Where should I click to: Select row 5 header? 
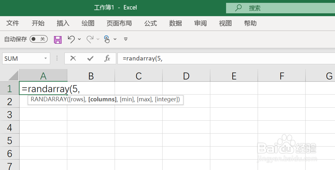pos(10,140)
